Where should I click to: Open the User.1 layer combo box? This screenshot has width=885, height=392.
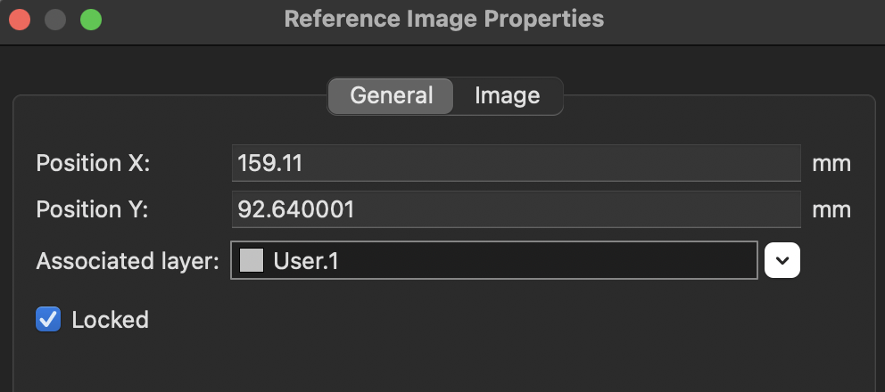tap(493, 260)
